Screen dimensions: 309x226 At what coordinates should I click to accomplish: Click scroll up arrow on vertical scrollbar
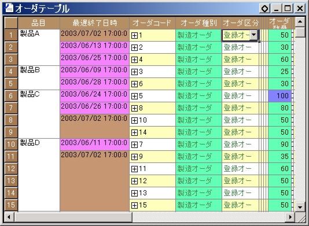tap(300, 22)
